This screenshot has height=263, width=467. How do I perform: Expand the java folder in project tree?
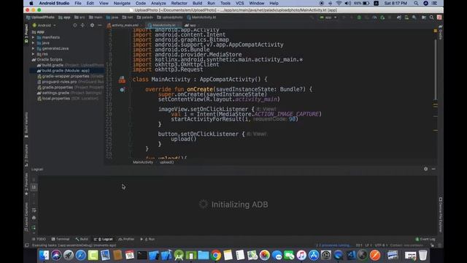[x=34, y=43]
